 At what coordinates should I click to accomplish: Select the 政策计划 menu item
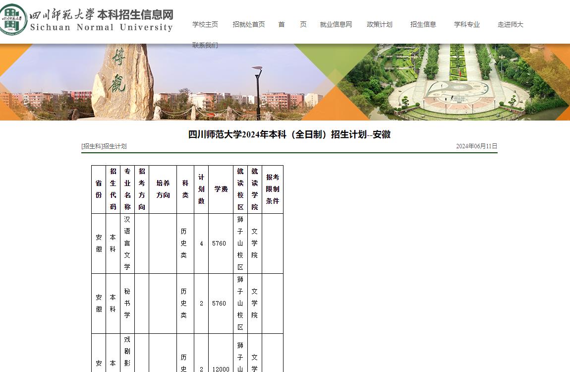tap(379, 24)
